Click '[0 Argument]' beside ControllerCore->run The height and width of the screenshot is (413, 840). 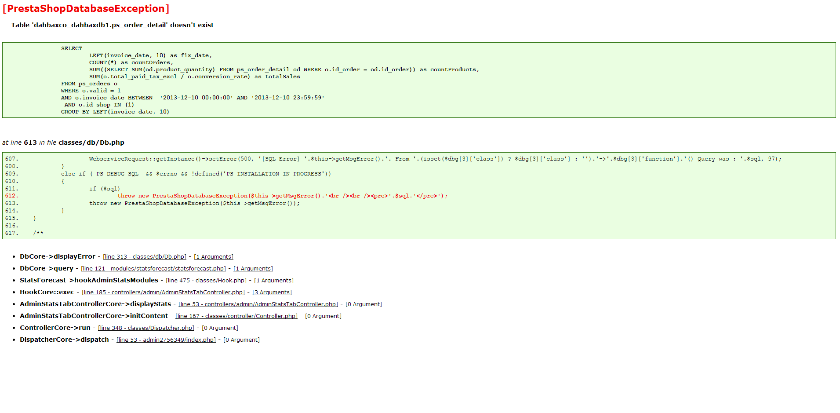pyautogui.click(x=220, y=328)
